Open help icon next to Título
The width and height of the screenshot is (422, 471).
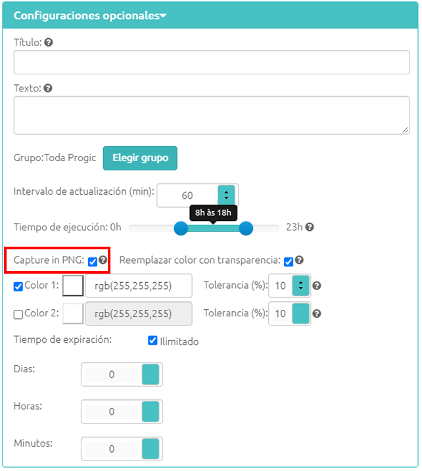[49, 42]
